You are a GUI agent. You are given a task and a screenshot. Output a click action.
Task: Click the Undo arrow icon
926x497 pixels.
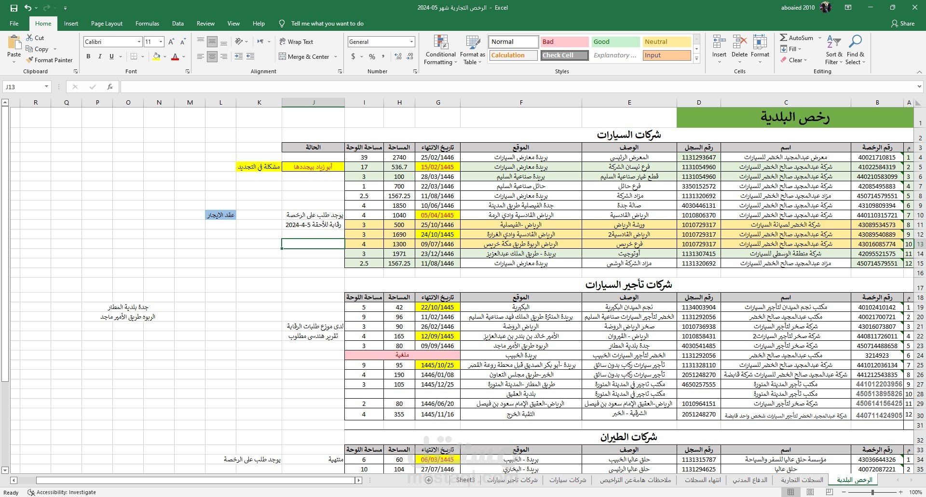point(28,8)
